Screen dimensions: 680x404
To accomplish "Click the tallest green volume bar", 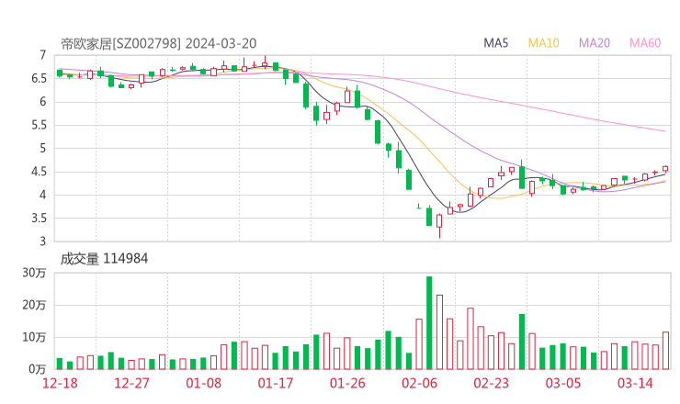I will coord(429,323).
